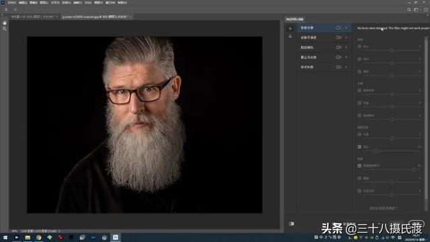Click the 'No faces were detected' warning text
The height and width of the screenshot is (242, 430).
pos(393,28)
